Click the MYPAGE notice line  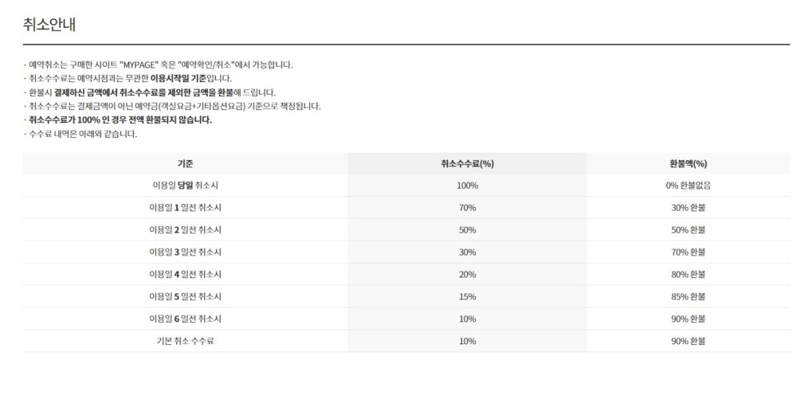point(158,65)
